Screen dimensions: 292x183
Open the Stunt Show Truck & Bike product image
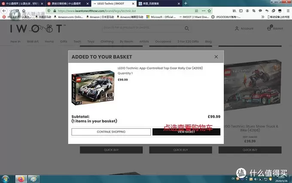[x=252, y=85]
